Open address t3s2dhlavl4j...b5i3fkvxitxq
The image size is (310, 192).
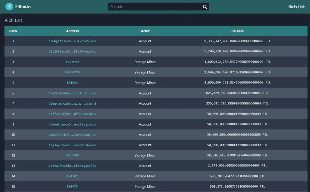[72, 52]
